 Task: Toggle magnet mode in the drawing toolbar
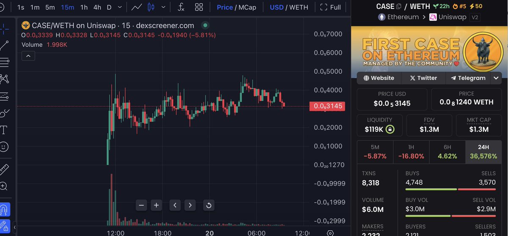click(x=4, y=209)
